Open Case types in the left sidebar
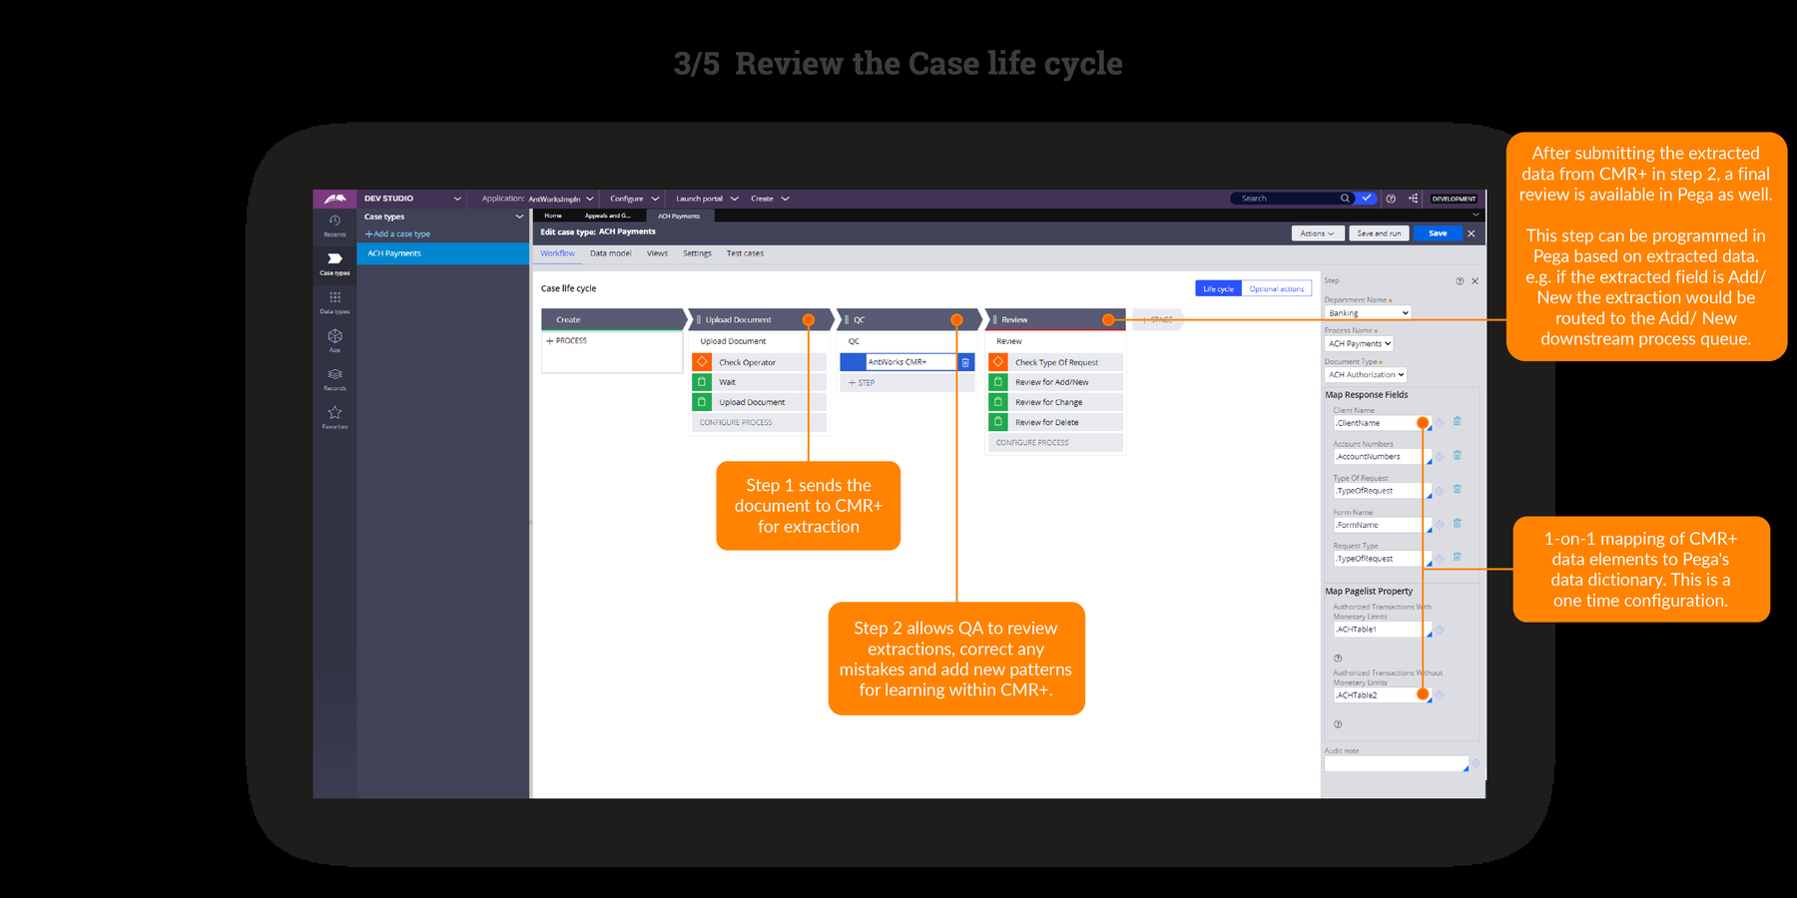Screen dimensions: 1797x898 pyautogui.click(x=334, y=263)
